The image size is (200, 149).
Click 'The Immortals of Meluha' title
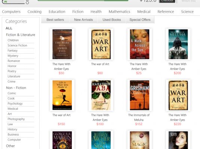tap(139, 117)
